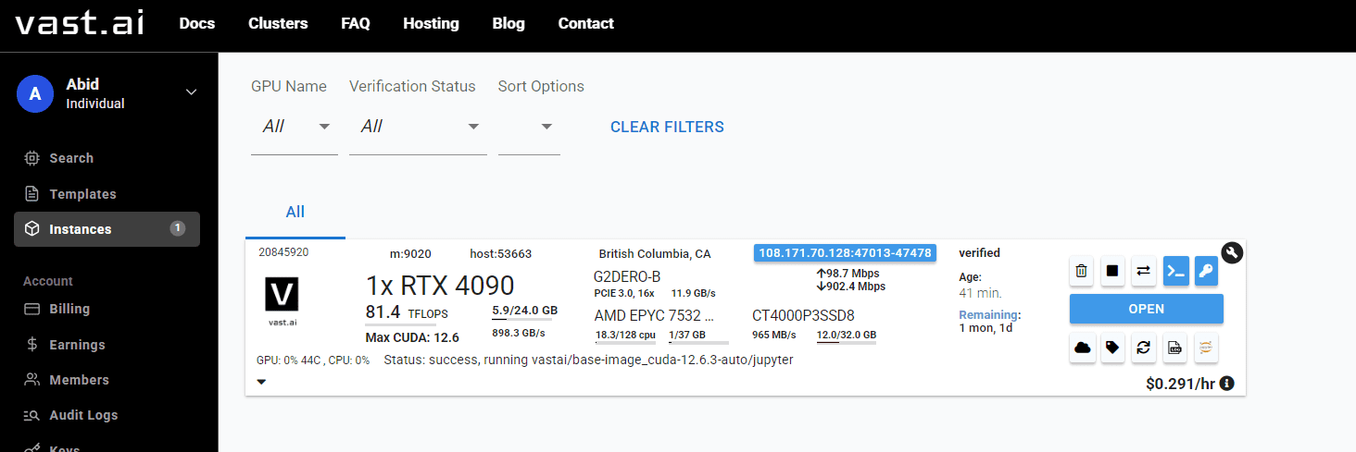Stop the instance with the square icon
This screenshot has height=452, width=1356.
pos(1112,271)
